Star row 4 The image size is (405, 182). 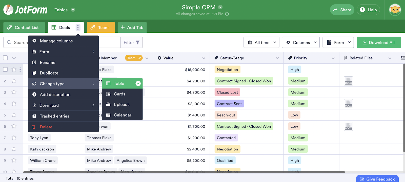14,104
